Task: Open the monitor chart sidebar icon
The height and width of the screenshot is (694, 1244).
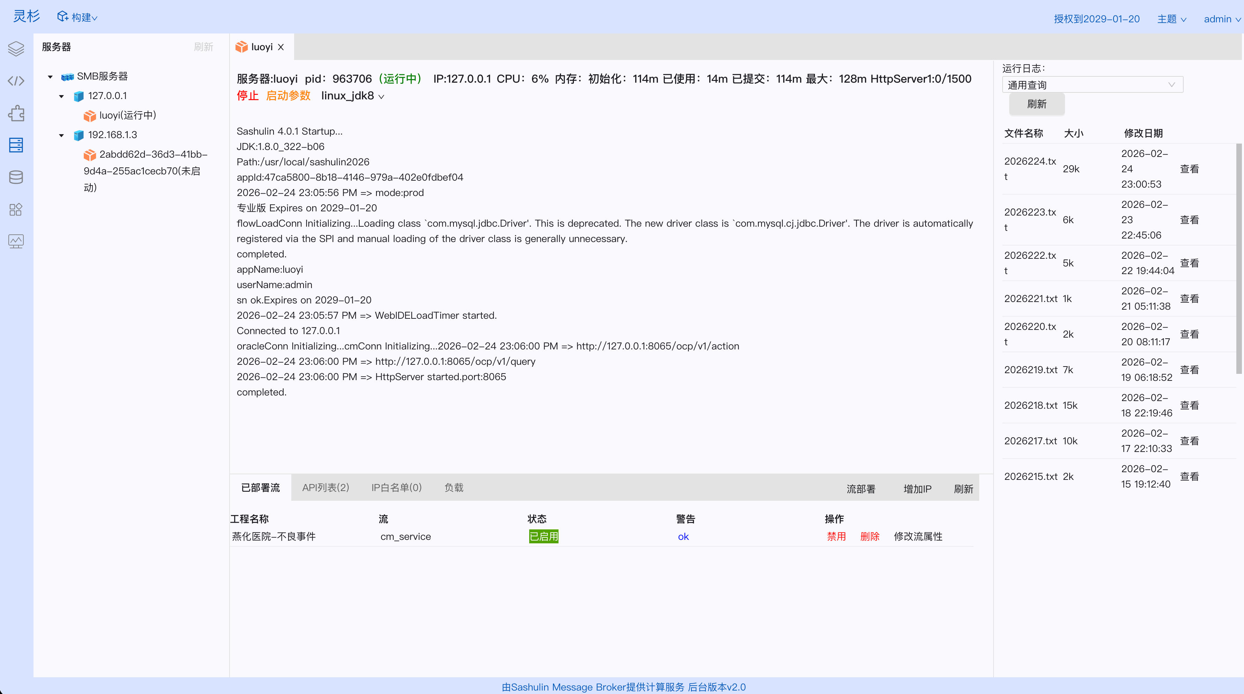Action: [16, 241]
